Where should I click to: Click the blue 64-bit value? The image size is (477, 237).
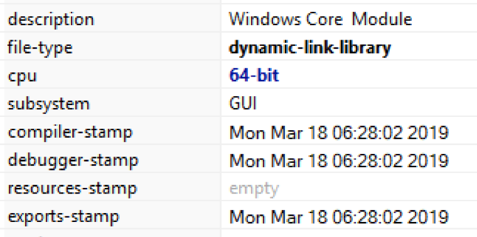254,75
